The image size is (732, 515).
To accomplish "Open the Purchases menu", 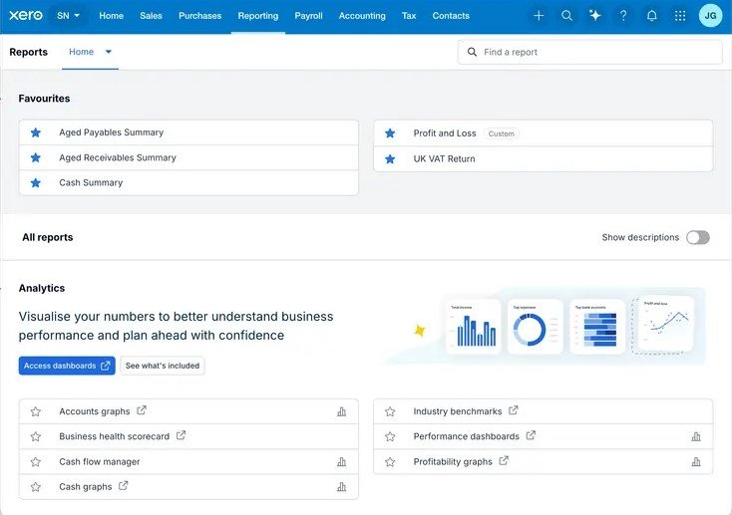I will coord(199,15).
